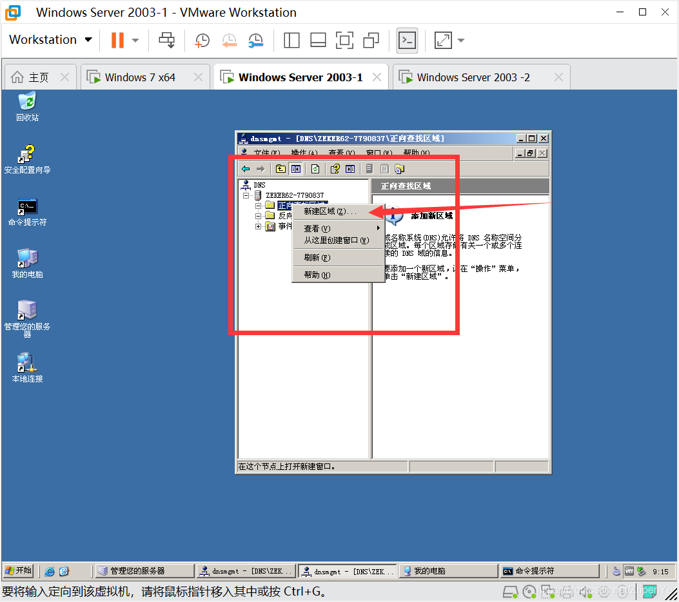Viewport: 679px width, 602px height.
Task: Send Ctrl+Alt+Del to the virtual machine
Action: pos(167,40)
